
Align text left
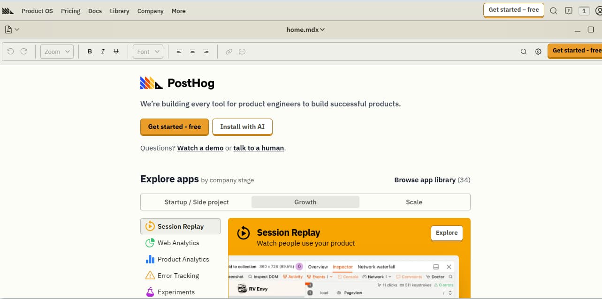point(179,52)
